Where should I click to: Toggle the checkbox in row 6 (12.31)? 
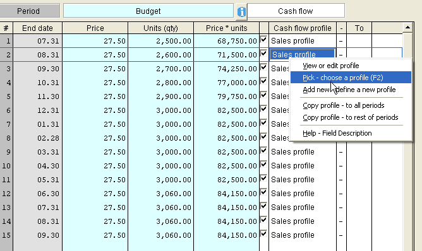264,109
